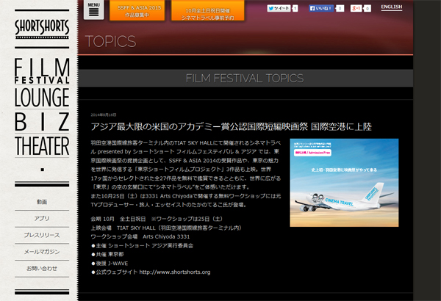Image resolution: width=441 pixels, height=301 pixels.
Task: Click the Google +1 button
Action: (x=356, y=8)
